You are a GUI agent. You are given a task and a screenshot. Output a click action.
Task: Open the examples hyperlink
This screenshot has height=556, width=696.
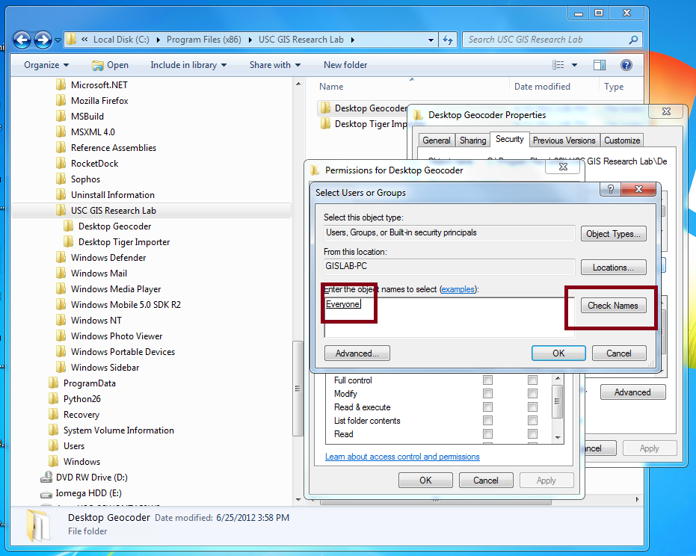click(x=458, y=289)
